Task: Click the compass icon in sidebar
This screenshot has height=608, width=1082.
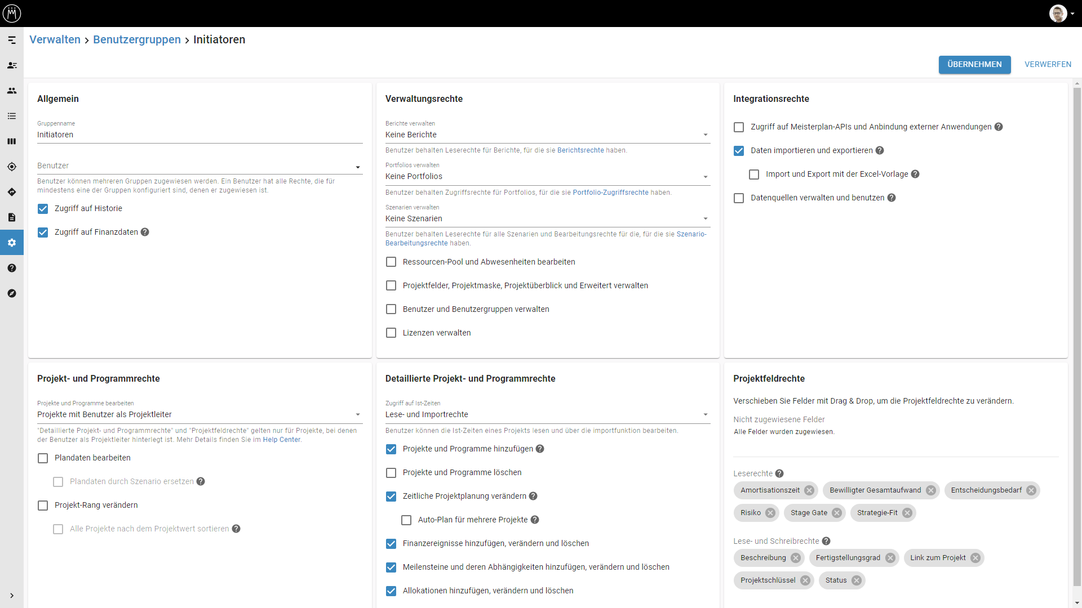Action: [x=12, y=293]
